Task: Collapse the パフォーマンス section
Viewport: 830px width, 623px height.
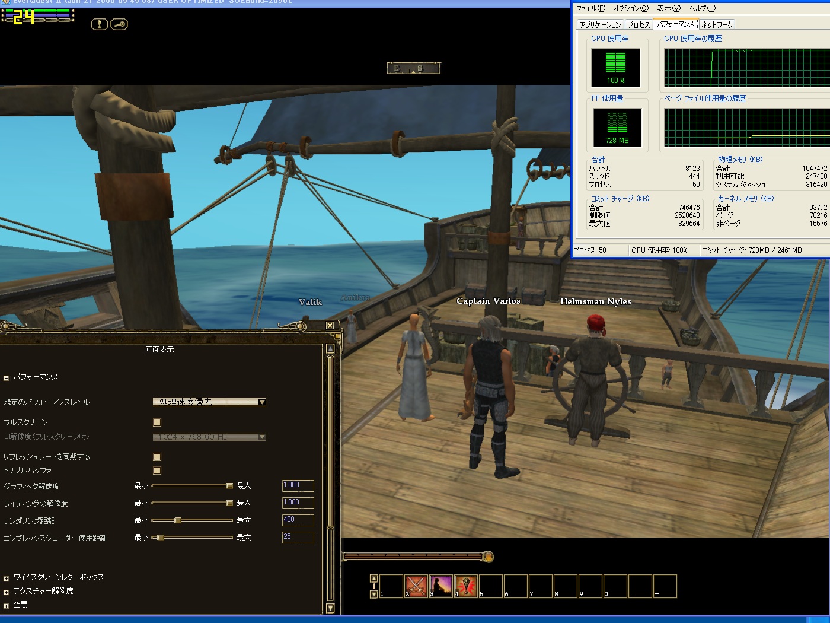Action: click(6, 377)
